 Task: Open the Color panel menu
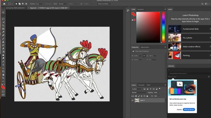(x=165, y=9)
